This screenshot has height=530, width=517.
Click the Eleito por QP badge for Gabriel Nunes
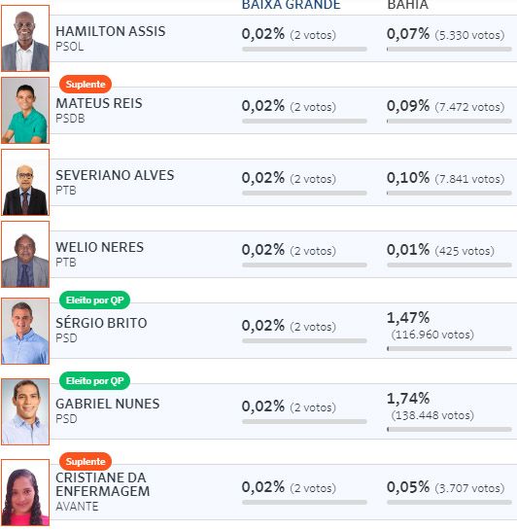(x=94, y=381)
